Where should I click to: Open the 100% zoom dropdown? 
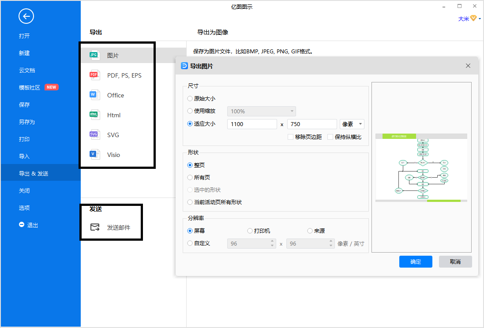(262, 111)
